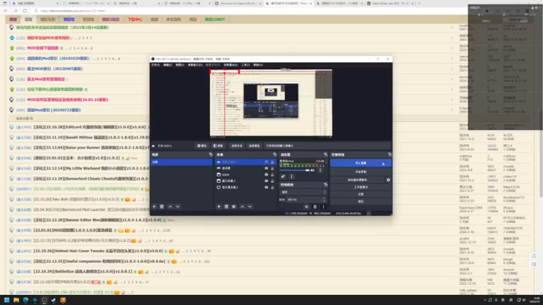
Task: Move selected source down in Sources dock
Action: [250, 207]
